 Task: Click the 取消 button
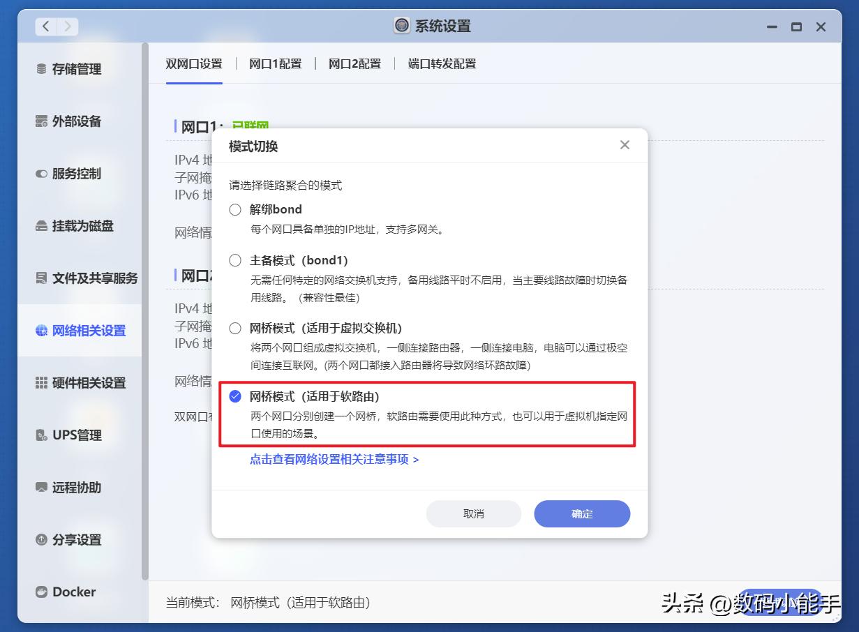tap(474, 513)
